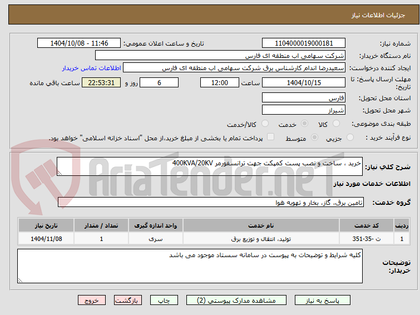Select the متوسط purchase type radio

314,137
